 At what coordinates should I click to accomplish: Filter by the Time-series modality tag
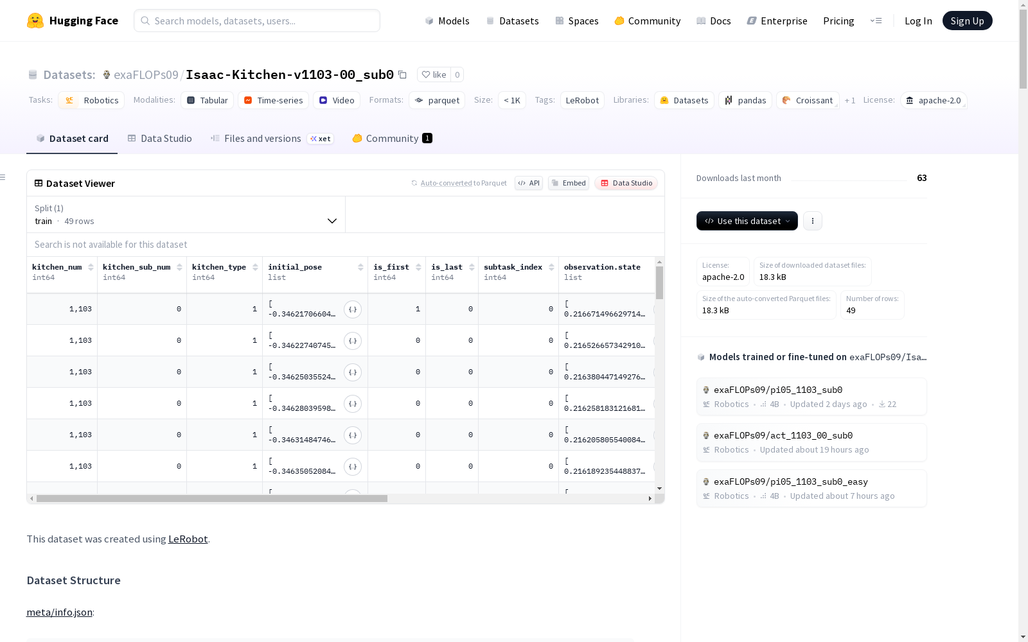273,100
